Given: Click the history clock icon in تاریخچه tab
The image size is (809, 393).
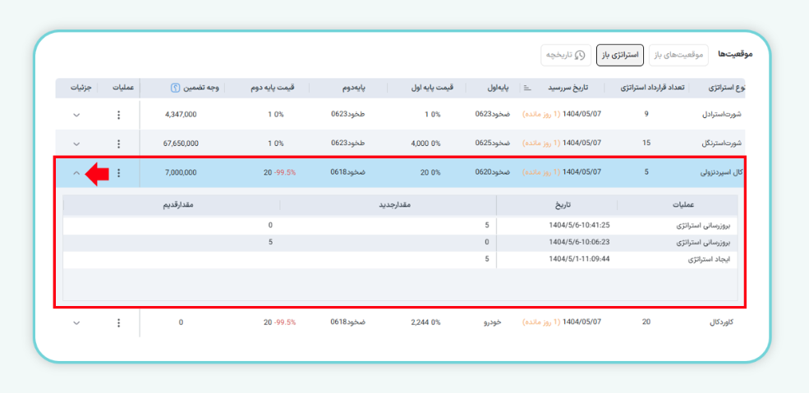Looking at the screenshot, I should pos(580,55).
